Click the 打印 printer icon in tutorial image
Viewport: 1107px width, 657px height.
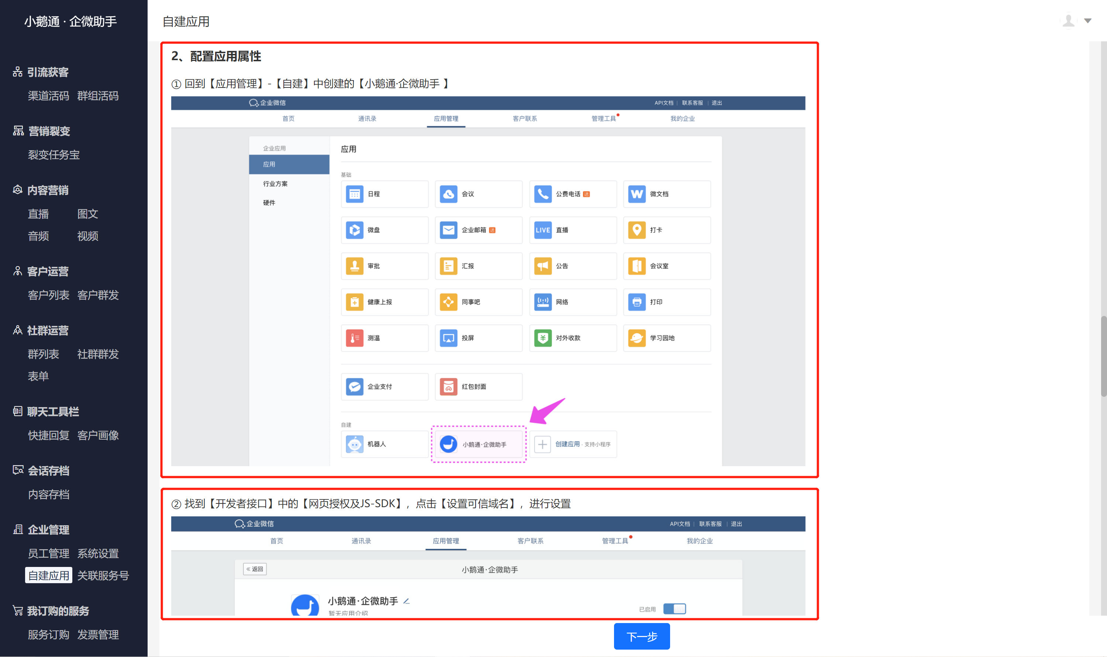637,302
